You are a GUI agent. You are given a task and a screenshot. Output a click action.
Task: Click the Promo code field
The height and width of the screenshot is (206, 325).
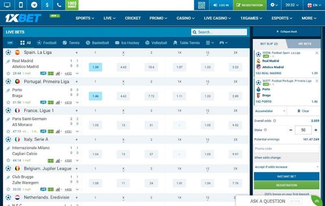tap(287, 149)
